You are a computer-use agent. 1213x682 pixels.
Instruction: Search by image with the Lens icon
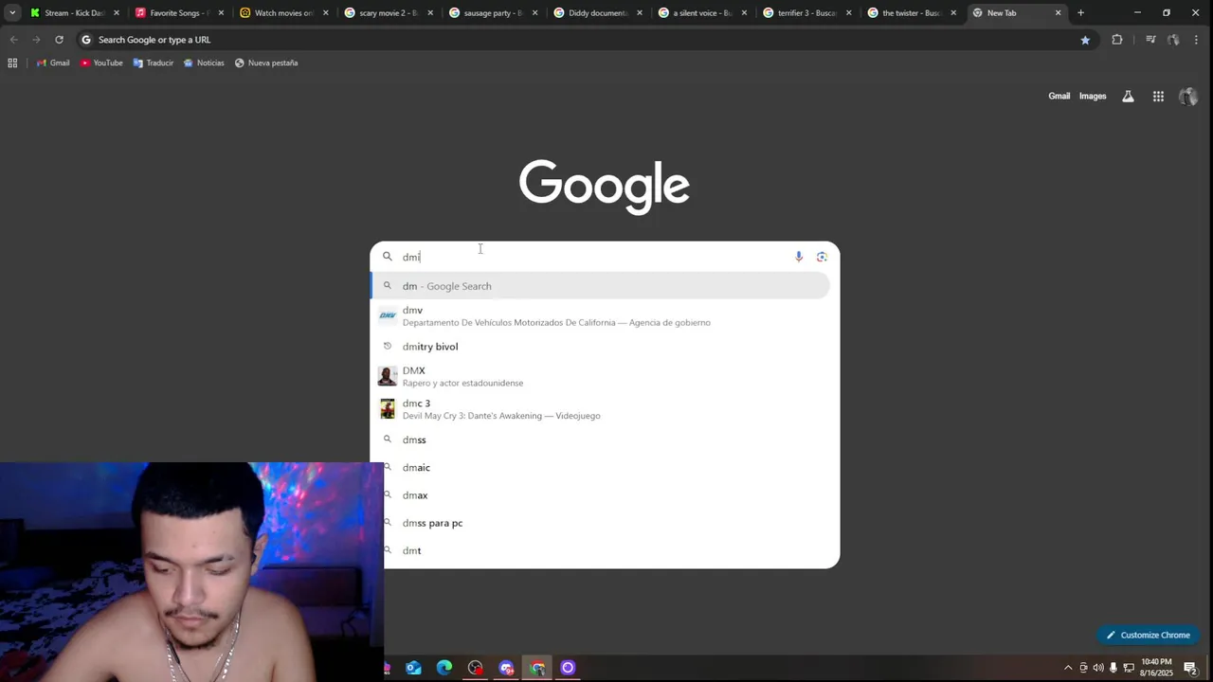[822, 257]
